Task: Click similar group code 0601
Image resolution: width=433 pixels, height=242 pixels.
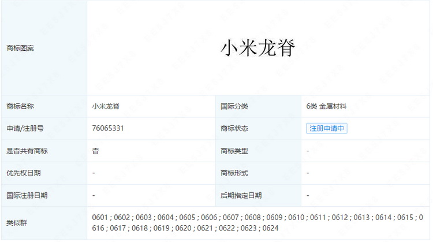Action: [x=100, y=217]
